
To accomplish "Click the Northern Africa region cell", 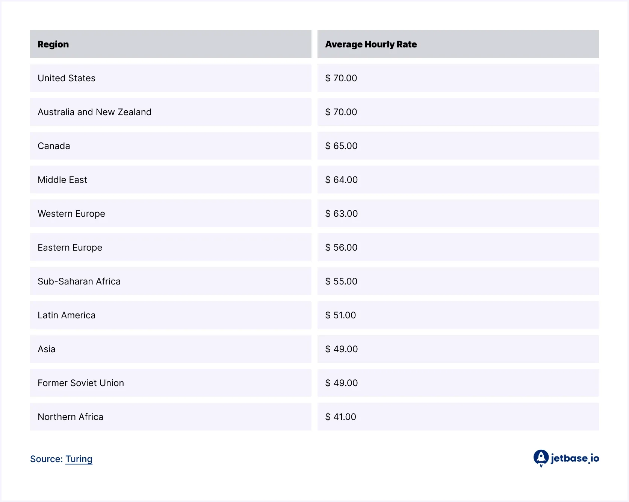I will coord(70,417).
